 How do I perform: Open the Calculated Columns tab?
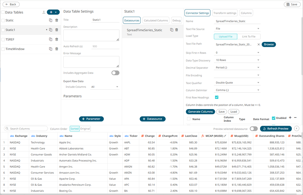(156, 20)
